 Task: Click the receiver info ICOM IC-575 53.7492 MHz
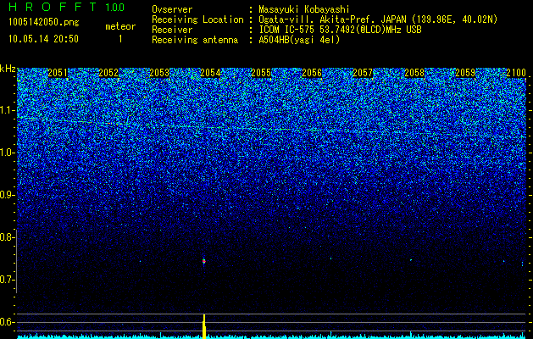(341, 30)
